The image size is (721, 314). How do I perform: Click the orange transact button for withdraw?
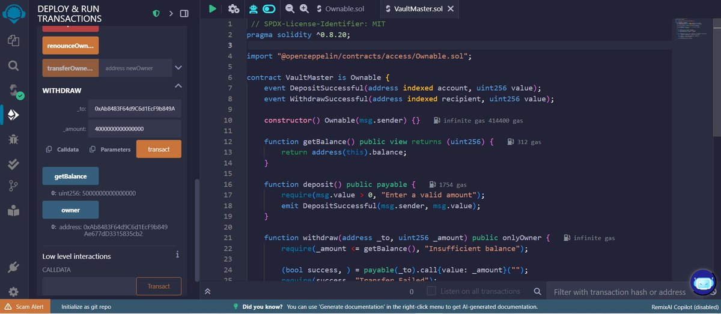(x=159, y=149)
